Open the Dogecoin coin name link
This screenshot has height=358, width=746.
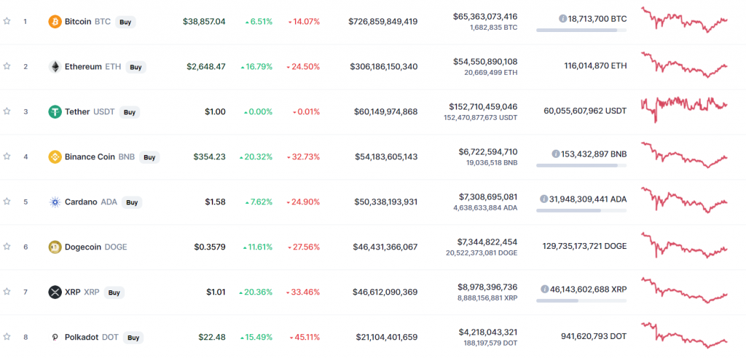(83, 247)
